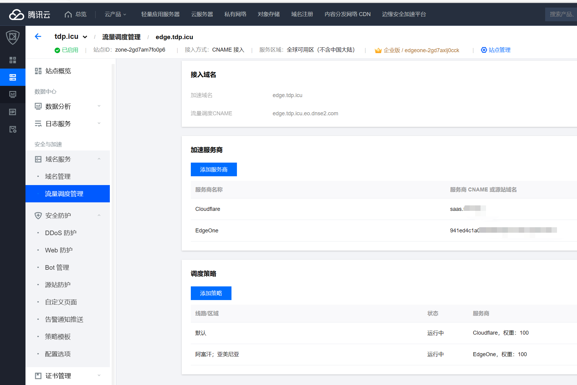Collapse the 域名服务 menu chevron

(x=99, y=159)
